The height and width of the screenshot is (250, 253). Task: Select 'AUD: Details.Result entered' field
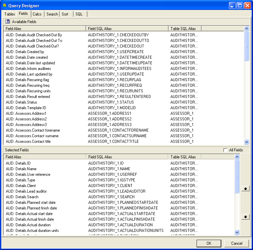(124, 97)
